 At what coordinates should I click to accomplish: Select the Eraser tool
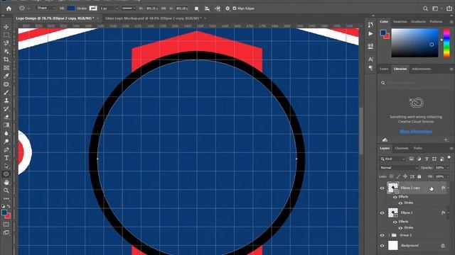(6, 117)
